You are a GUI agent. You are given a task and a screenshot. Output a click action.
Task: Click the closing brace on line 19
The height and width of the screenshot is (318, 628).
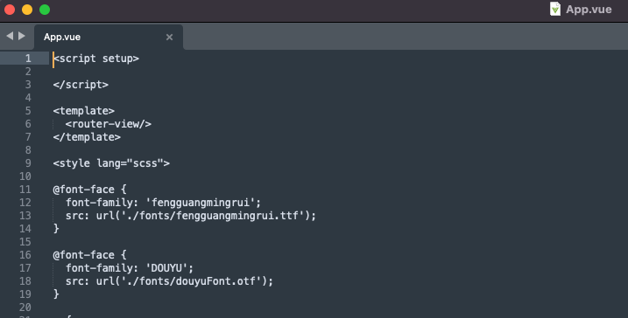56,294
